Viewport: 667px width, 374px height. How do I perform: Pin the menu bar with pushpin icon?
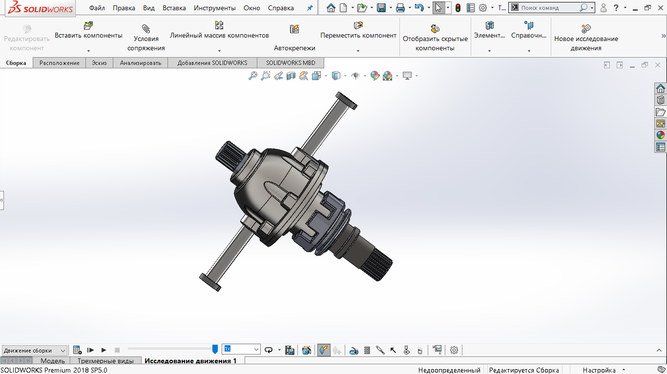click(310, 8)
